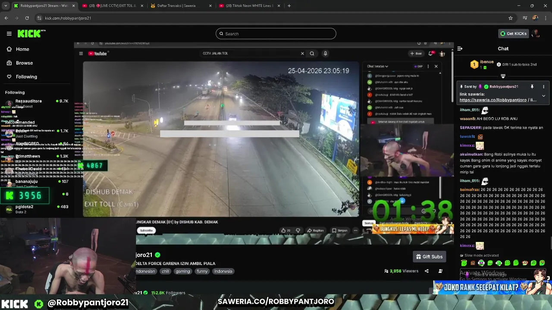Insert the brown bear emote
Viewport: 552px width, 310px height.
(473, 263)
